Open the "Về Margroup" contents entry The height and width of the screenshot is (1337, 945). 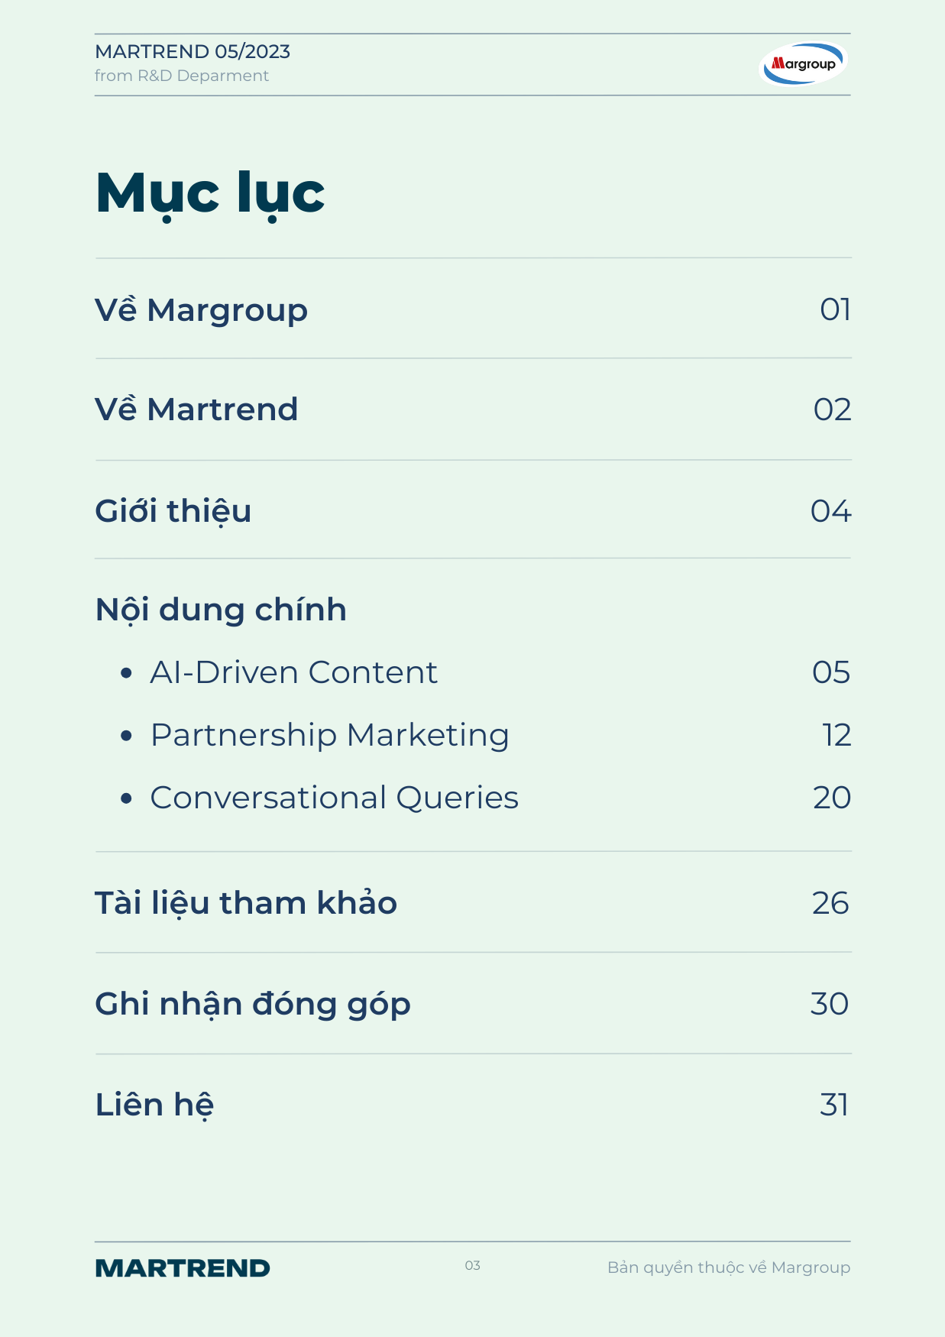(x=201, y=310)
